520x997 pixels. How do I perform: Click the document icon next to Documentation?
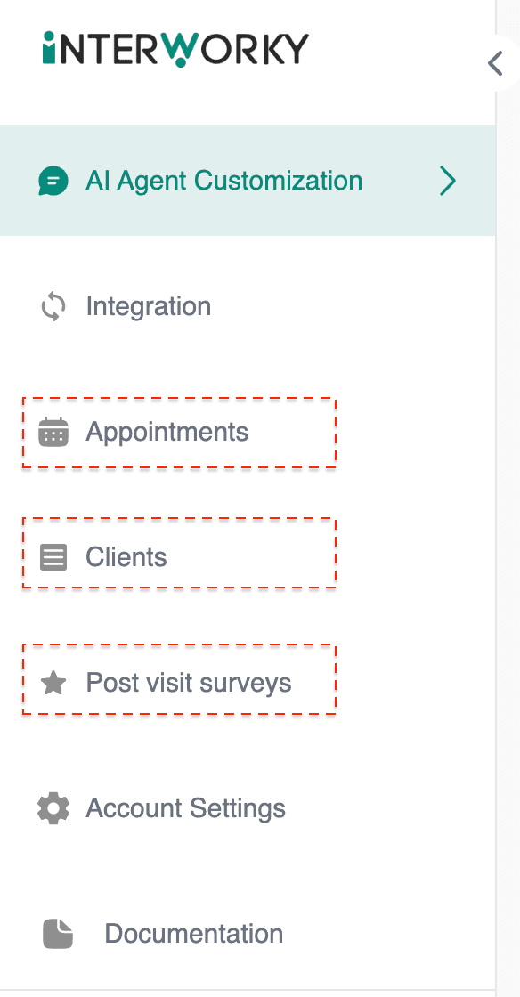coord(58,934)
